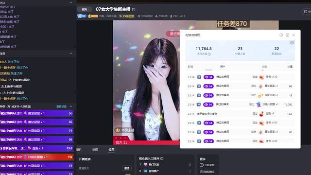
Task: Click the 用户 column header
Action: click(223, 67)
